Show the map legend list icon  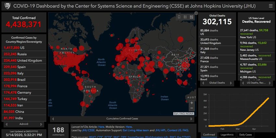[185, 17]
